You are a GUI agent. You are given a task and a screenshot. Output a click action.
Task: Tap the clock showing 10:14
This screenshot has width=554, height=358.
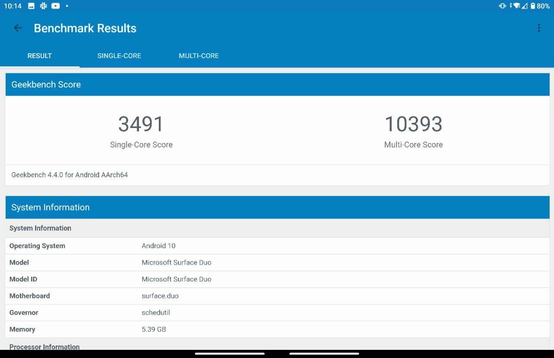point(13,6)
